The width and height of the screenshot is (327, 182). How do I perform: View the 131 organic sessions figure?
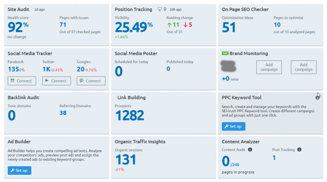point(126,160)
